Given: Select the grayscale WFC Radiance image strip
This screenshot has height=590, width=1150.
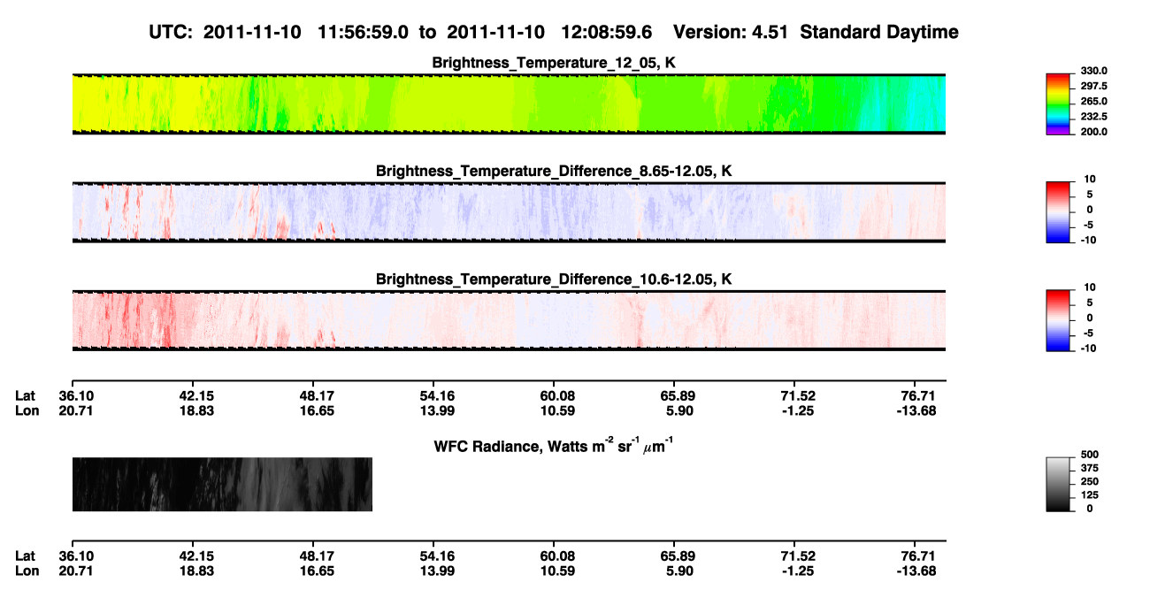Looking at the screenshot, I should 222,484.
